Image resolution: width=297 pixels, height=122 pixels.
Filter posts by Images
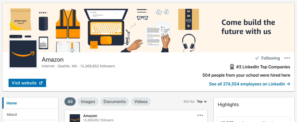click(88, 102)
